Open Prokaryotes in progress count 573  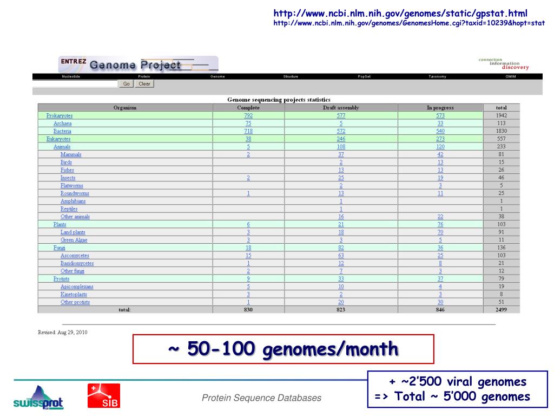(x=440, y=116)
